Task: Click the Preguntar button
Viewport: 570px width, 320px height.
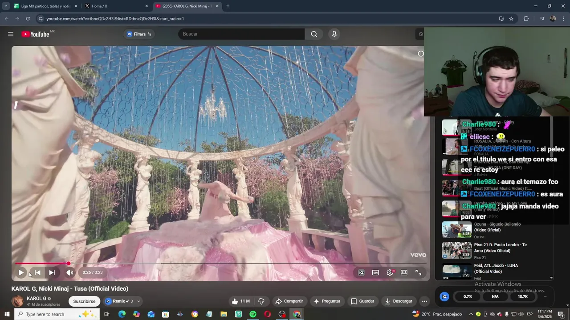Action: [327, 301]
